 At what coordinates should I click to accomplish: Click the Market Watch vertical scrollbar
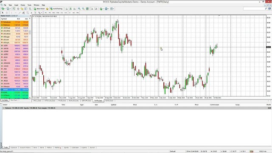[30, 57]
